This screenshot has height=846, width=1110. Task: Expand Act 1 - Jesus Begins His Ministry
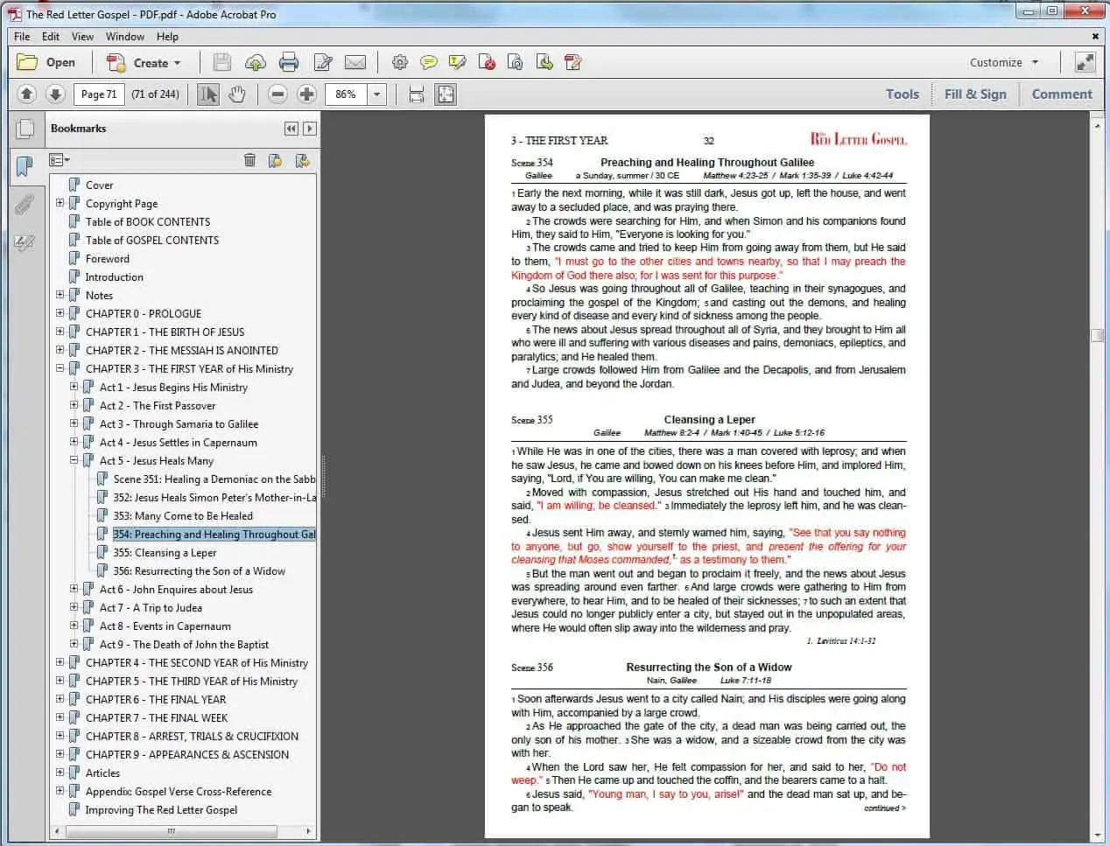pyautogui.click(x=74, y=387)
